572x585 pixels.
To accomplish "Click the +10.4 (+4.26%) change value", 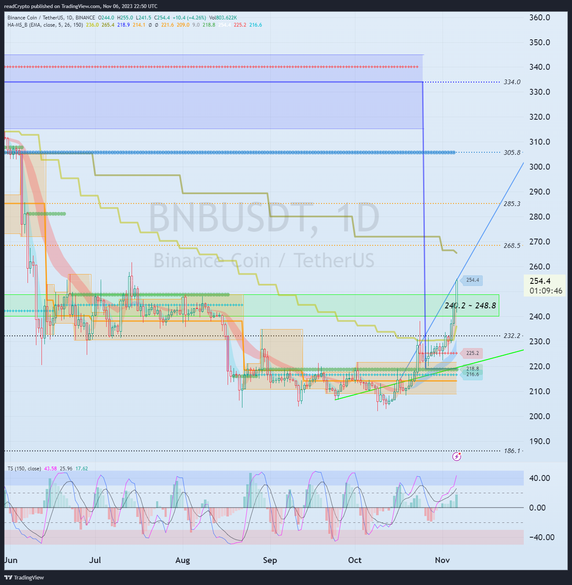I will (189, 18).
